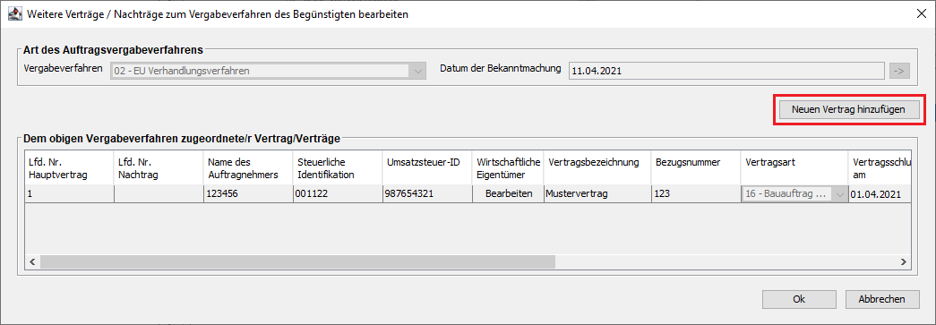Click the Wirtschaftliche Eigentümer column header

tap(508, 168)
